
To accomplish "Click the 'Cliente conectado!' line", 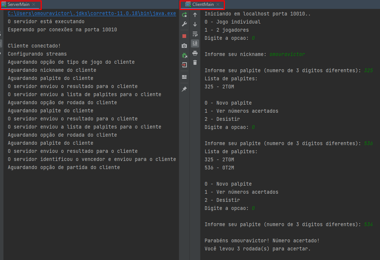I will [34, 46].
